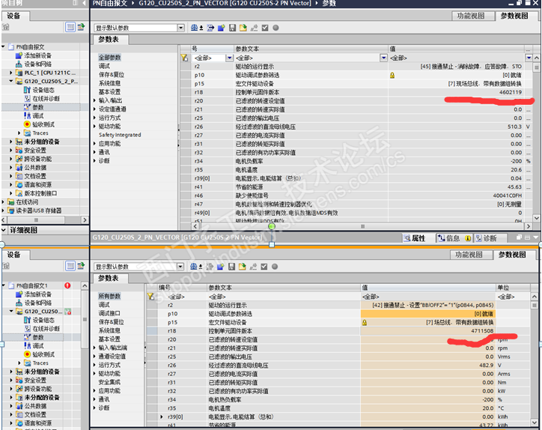
Task: Click save icon in lower parameter toolbar
Action: tap(231, 267)
